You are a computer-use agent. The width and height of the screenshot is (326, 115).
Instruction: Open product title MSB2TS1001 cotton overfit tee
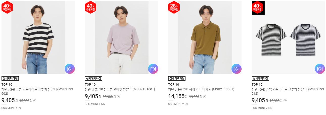pyautogui.click(x=120, y=89)
